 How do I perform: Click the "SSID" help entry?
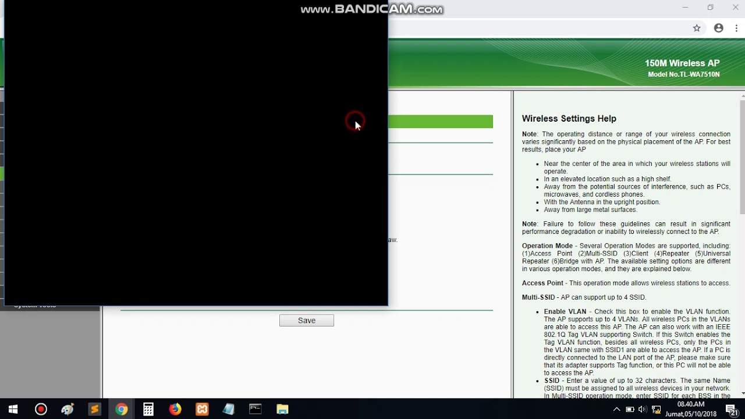click(x=552, y=381)
